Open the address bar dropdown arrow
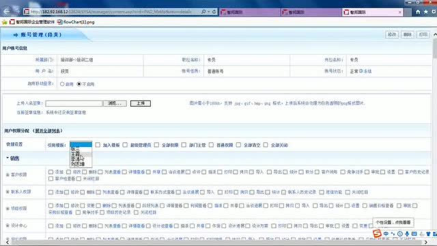The width and height of the screenshot is (437, 246). point(209,12)
